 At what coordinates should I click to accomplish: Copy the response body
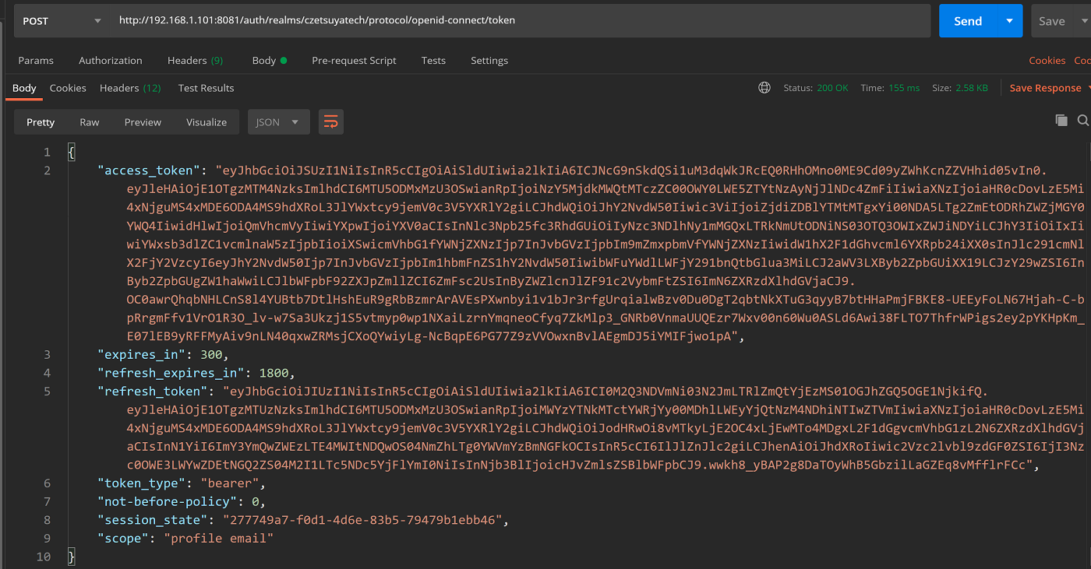pos(1061,121)
